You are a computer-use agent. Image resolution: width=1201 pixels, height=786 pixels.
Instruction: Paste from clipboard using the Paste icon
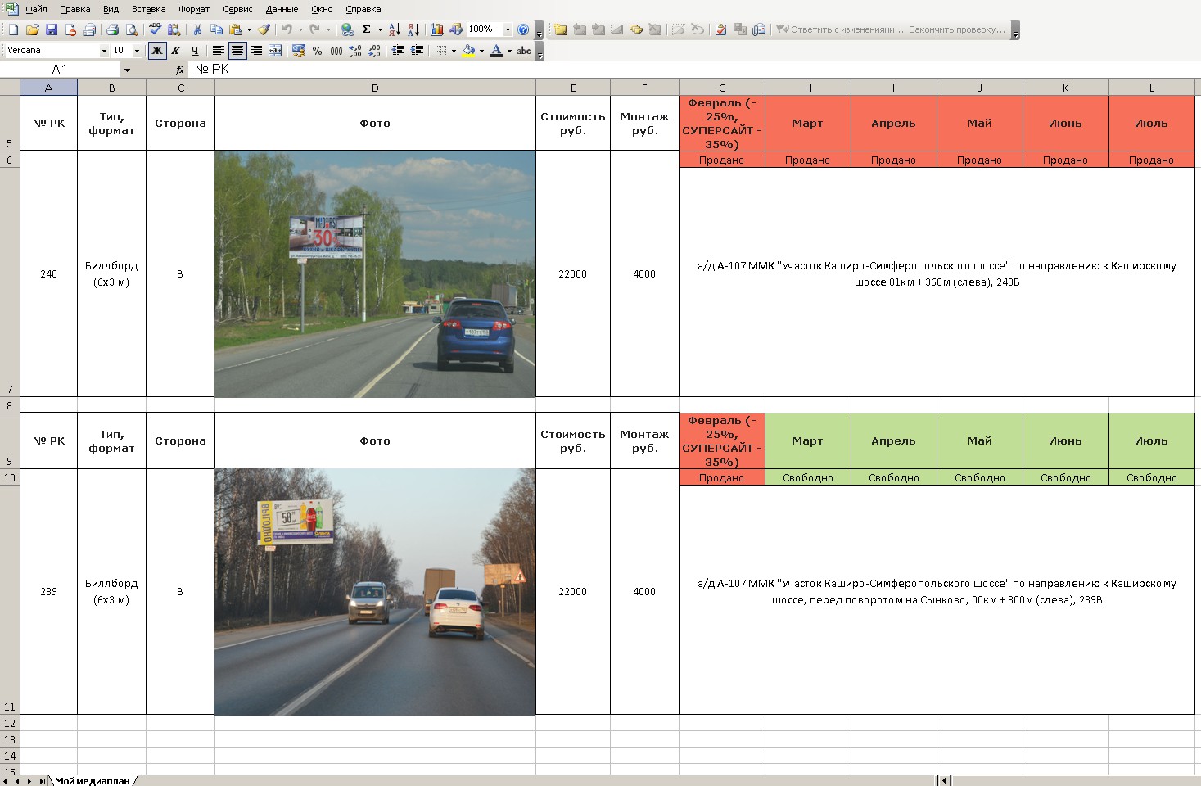click(x=236, y=29)
